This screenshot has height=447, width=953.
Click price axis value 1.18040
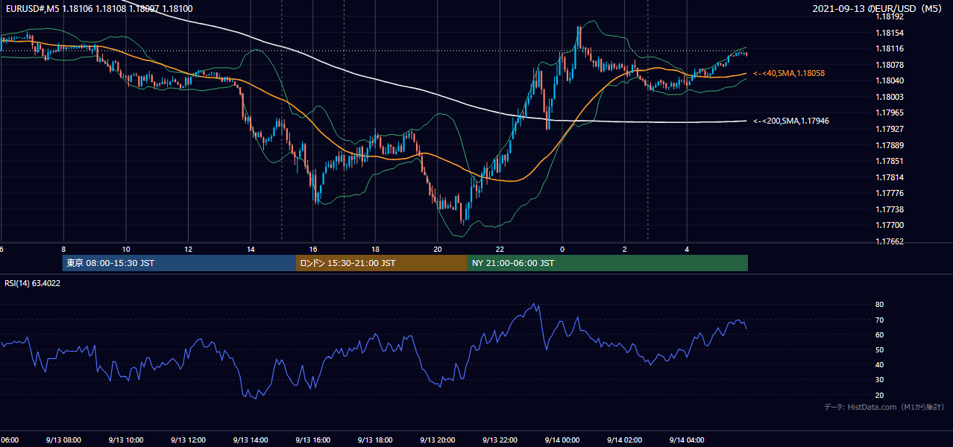890,80
